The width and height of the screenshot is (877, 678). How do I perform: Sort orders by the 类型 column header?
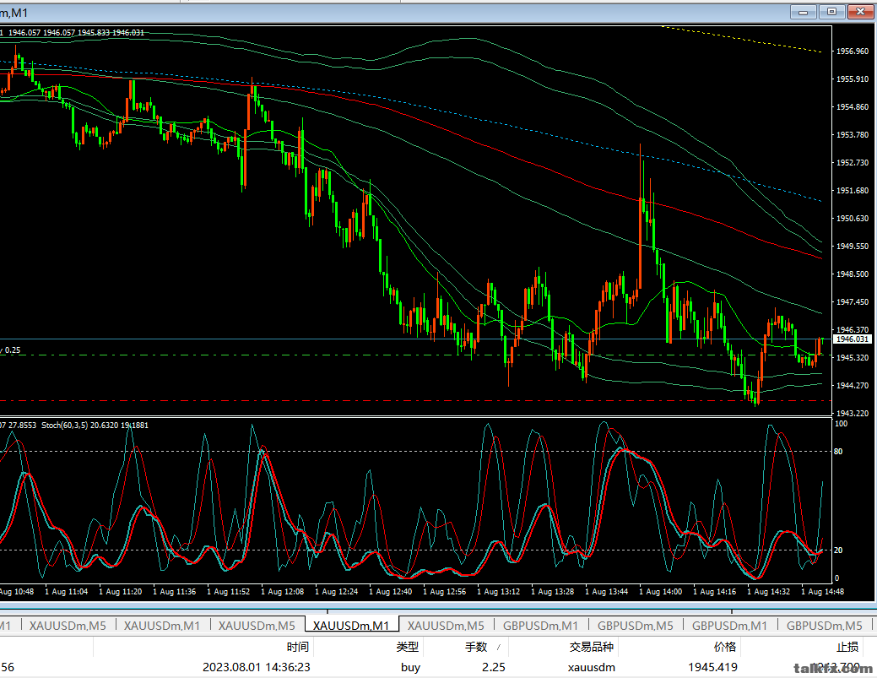click(x=407, y=647)
